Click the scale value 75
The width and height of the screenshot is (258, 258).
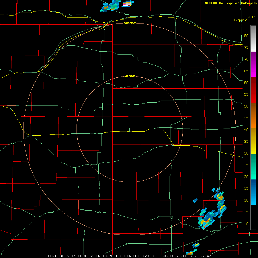pos(246,47)
